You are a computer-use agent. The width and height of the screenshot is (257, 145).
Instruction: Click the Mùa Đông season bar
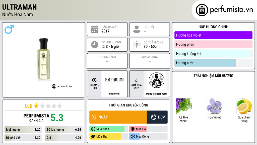click(148, 136)
